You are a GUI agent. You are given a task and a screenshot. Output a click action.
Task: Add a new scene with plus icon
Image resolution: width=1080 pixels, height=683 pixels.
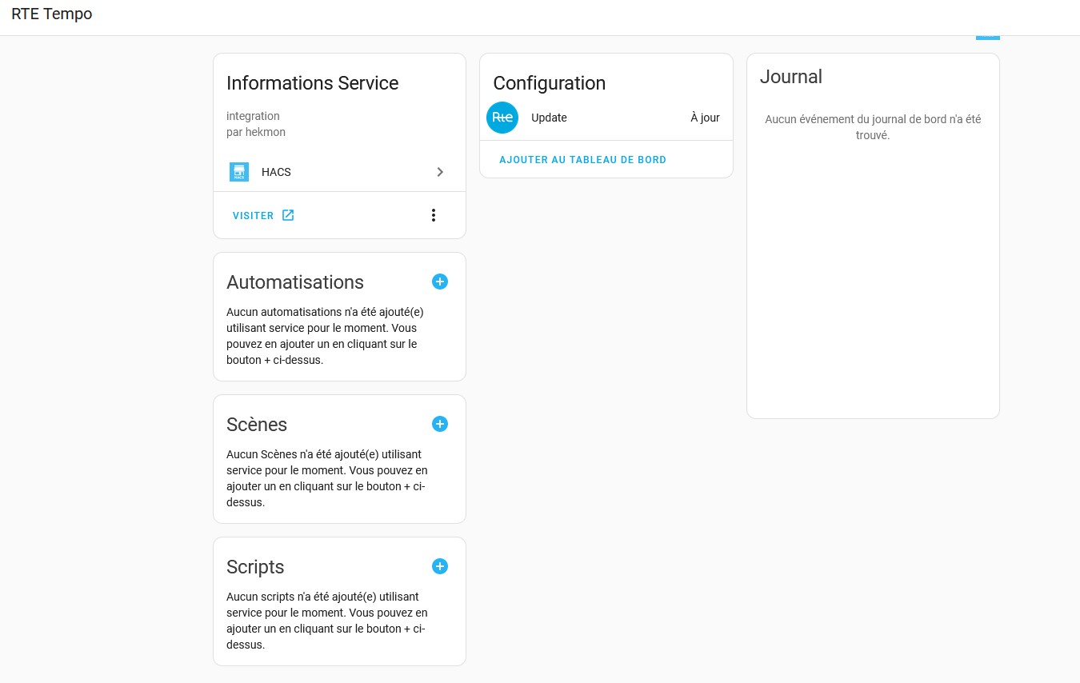pos(440,424)
